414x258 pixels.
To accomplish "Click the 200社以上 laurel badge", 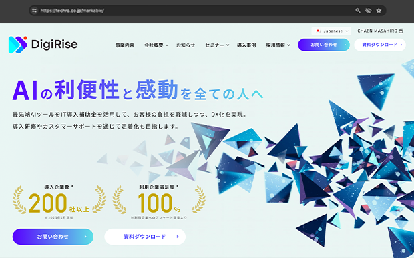I will click(59, 202).
